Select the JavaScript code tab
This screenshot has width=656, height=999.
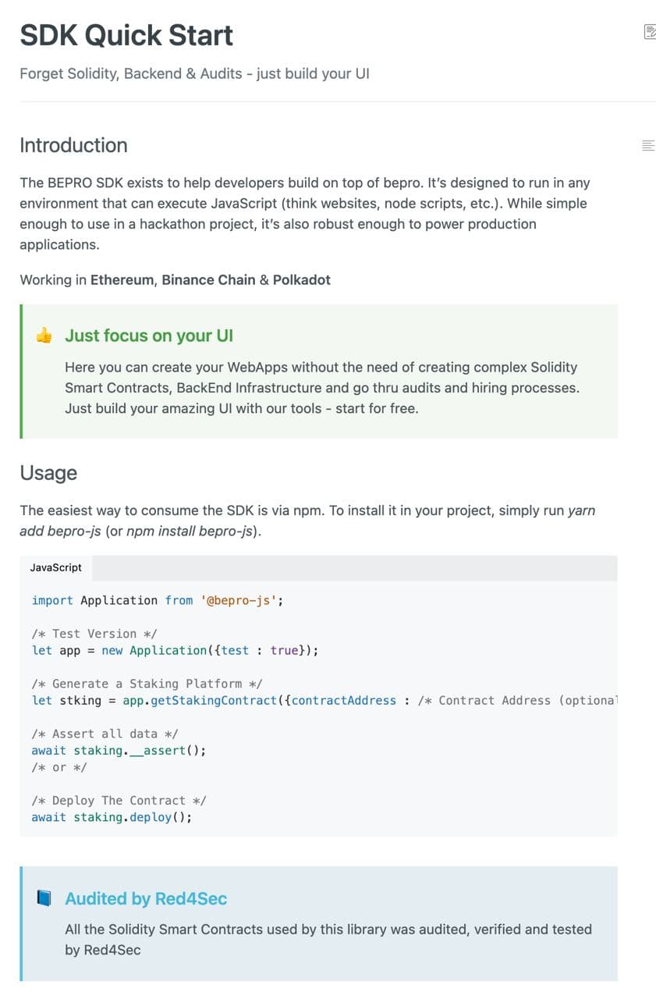point(56,567)
